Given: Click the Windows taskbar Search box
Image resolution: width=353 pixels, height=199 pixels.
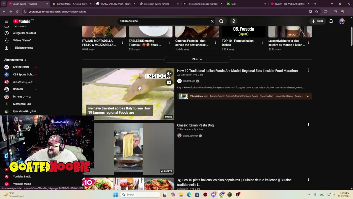Looking at the screenshot, I should click(140, 195).
